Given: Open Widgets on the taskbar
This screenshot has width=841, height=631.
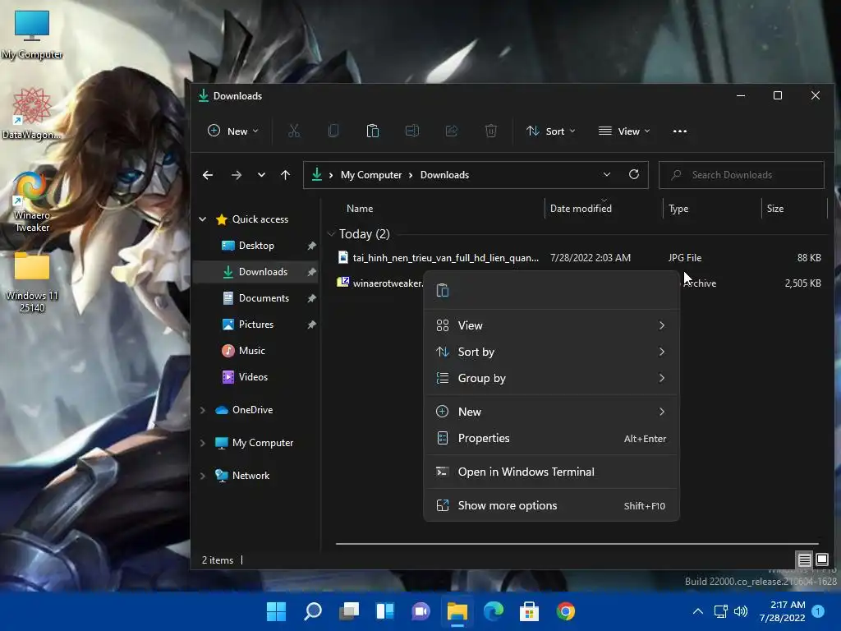Looking at the screenshot, I should (385, 611).
